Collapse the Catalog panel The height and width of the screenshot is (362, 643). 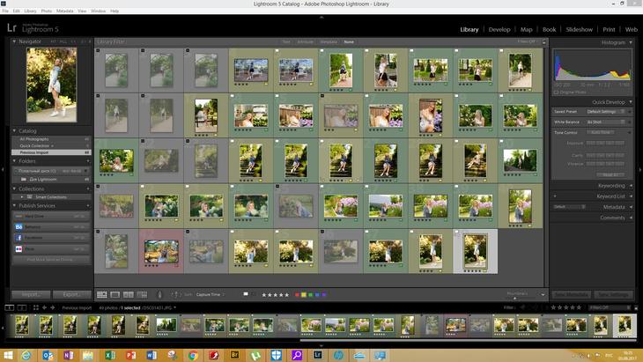click(15, 130)
